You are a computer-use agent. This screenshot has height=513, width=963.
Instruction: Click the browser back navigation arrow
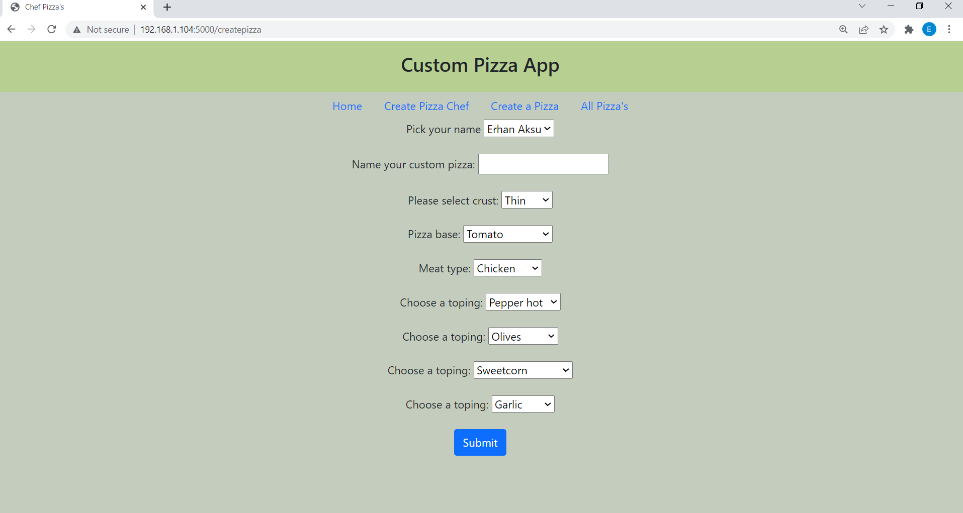coord(11,29)
